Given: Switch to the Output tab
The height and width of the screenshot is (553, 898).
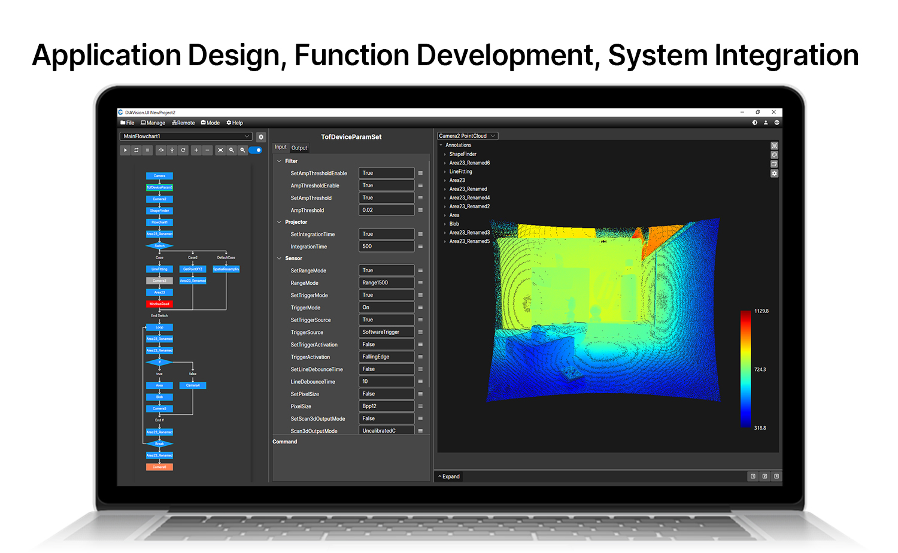Looking at the screenshot, I should pos(299,148).
